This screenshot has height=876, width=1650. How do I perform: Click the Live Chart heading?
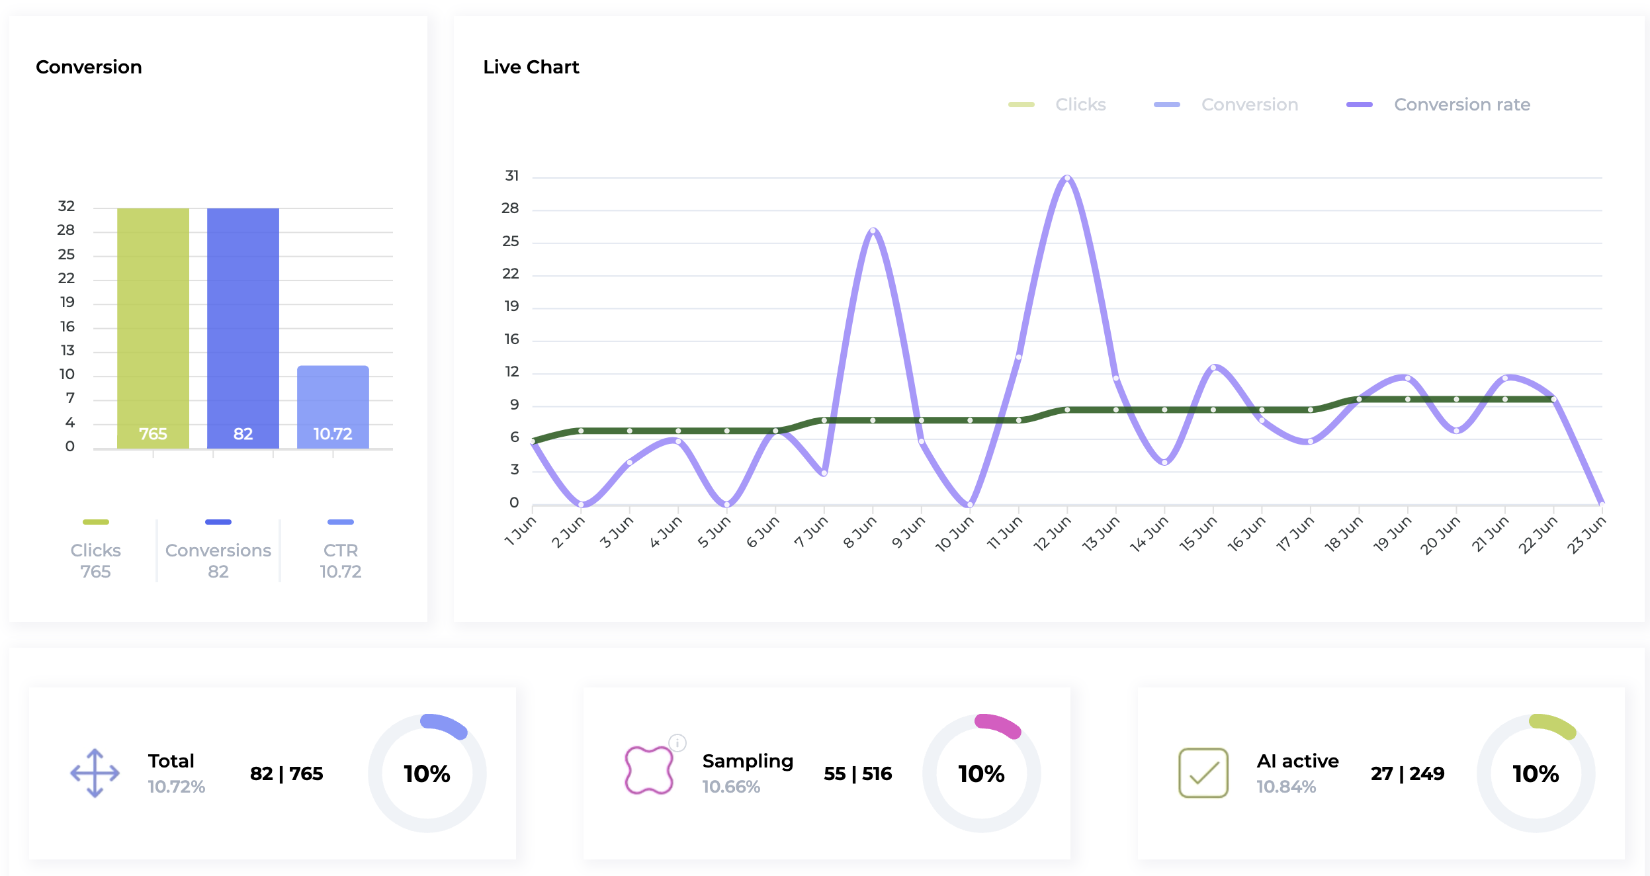pyautogui.click(x=531, y=67)
